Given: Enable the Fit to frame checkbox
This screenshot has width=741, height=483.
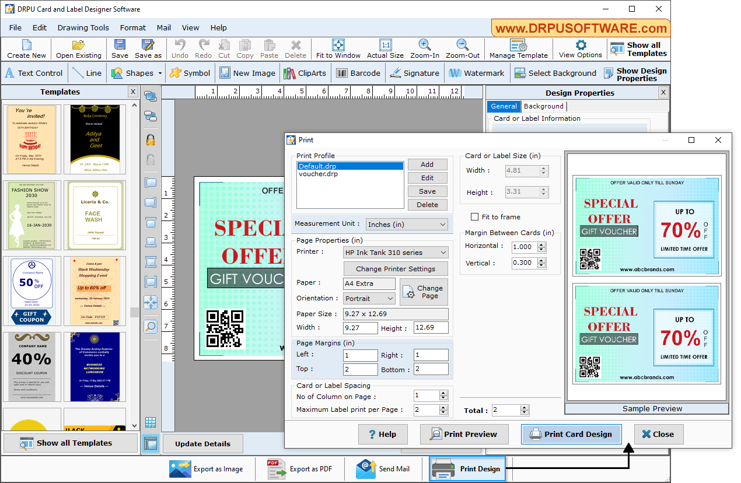Looking at the screenshot, I should click(475, 216).
